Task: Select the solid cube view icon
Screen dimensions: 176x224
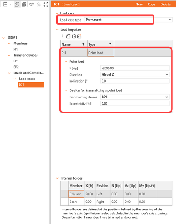Action: pos(24,4)
